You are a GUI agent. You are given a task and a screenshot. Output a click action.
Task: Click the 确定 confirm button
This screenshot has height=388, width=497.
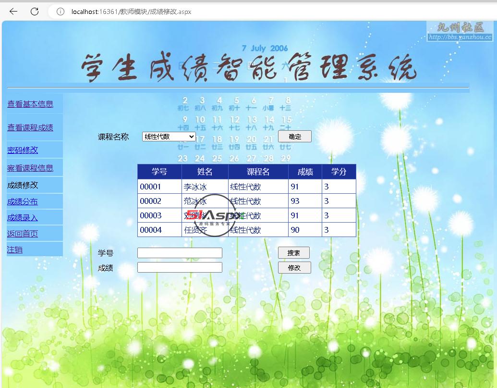pos(295,137)
